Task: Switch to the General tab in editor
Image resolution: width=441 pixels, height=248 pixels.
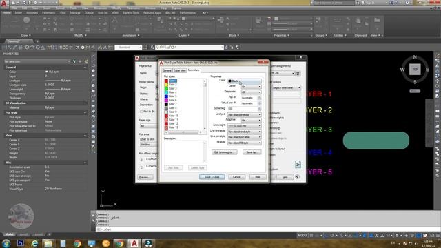Action: pos(167,70)
